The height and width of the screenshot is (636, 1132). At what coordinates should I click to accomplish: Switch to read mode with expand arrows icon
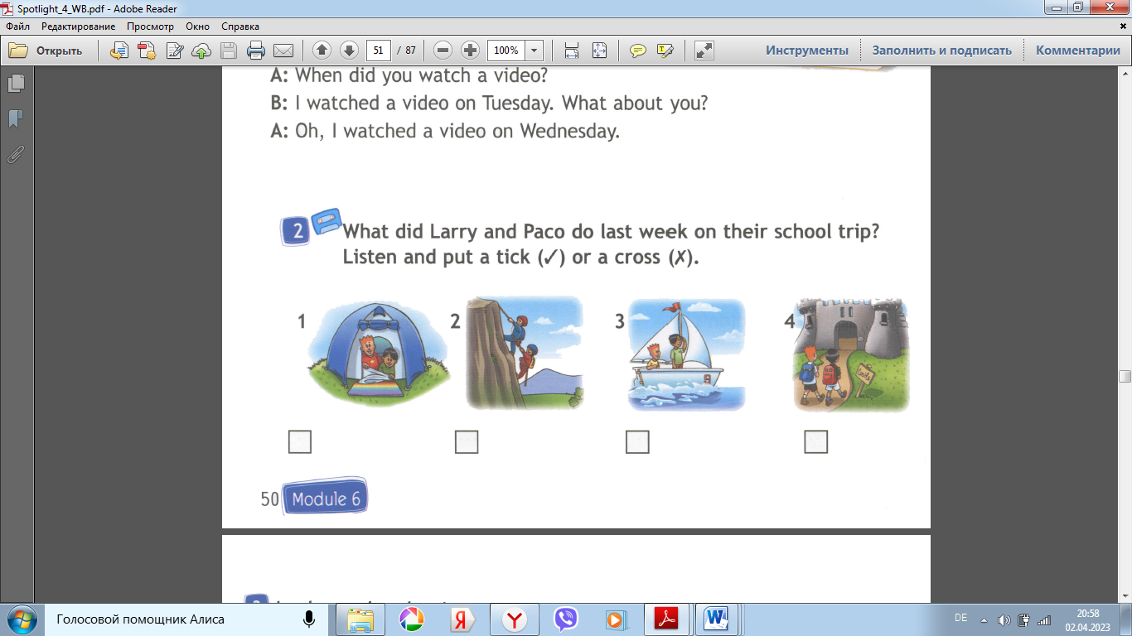704,51
